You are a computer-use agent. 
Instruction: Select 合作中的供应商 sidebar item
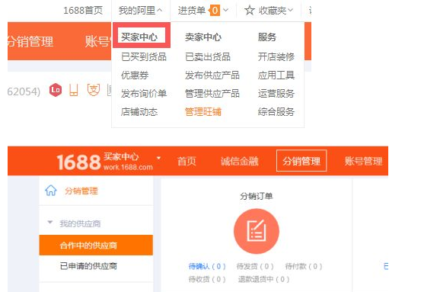pos(96,245)
